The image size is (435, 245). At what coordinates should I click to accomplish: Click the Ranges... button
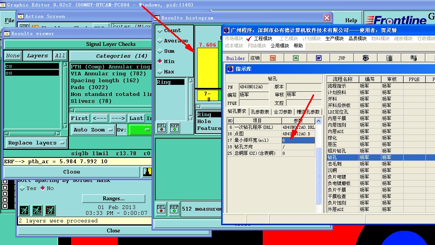click(114, 198)
